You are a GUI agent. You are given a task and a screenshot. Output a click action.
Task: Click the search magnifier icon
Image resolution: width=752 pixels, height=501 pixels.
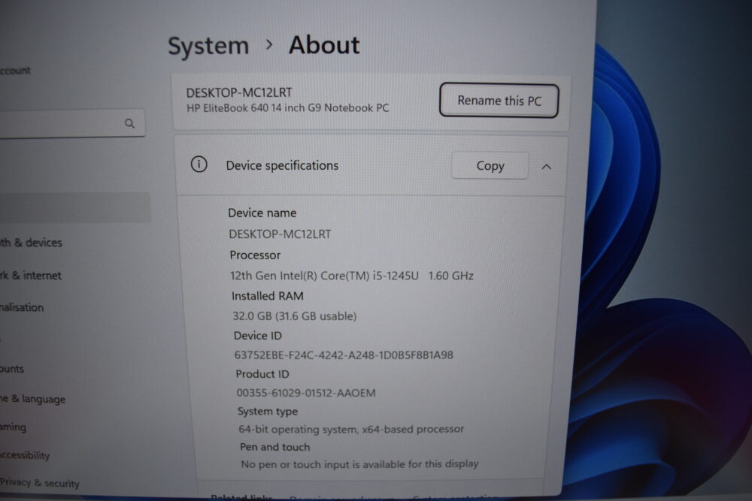[129, 124]
